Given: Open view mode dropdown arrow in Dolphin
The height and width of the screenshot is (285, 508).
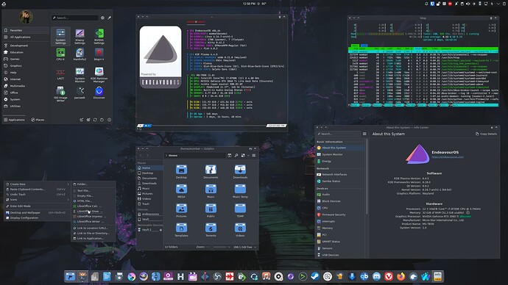Looking at the screenshot, I should (x=249, y=156).
